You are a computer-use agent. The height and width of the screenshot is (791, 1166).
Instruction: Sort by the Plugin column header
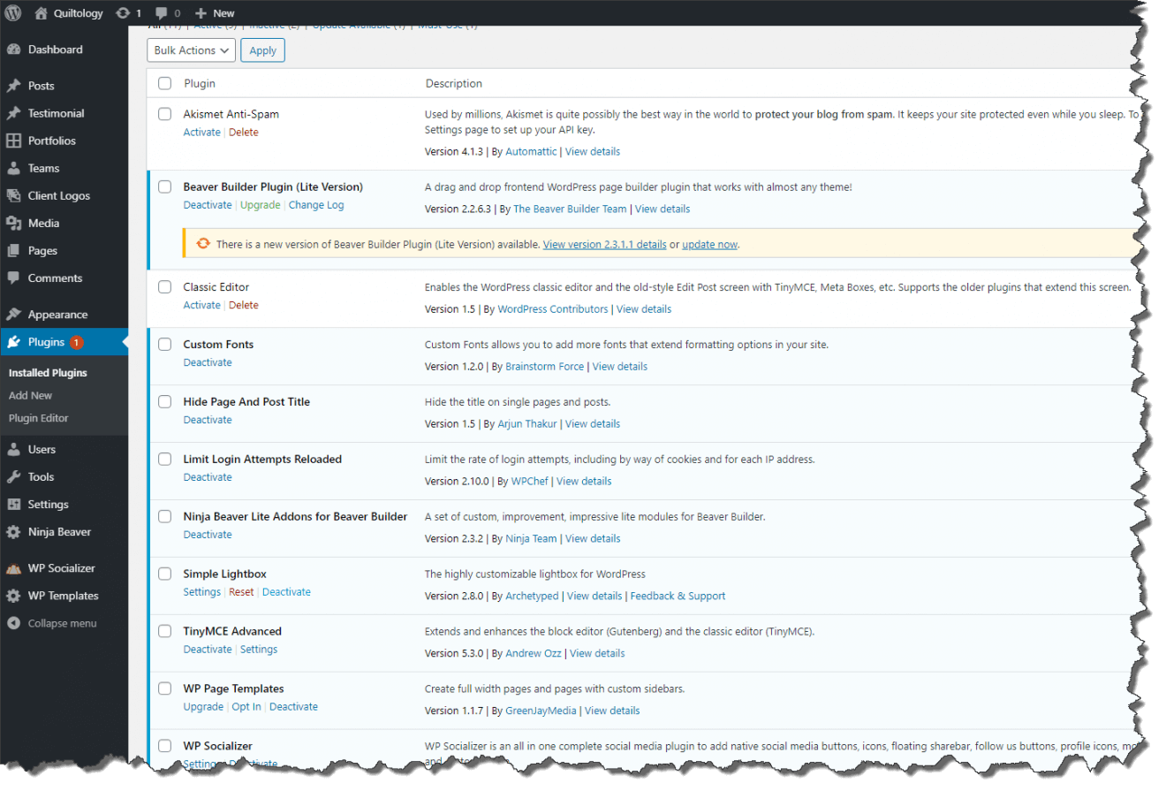pos(200,83)
